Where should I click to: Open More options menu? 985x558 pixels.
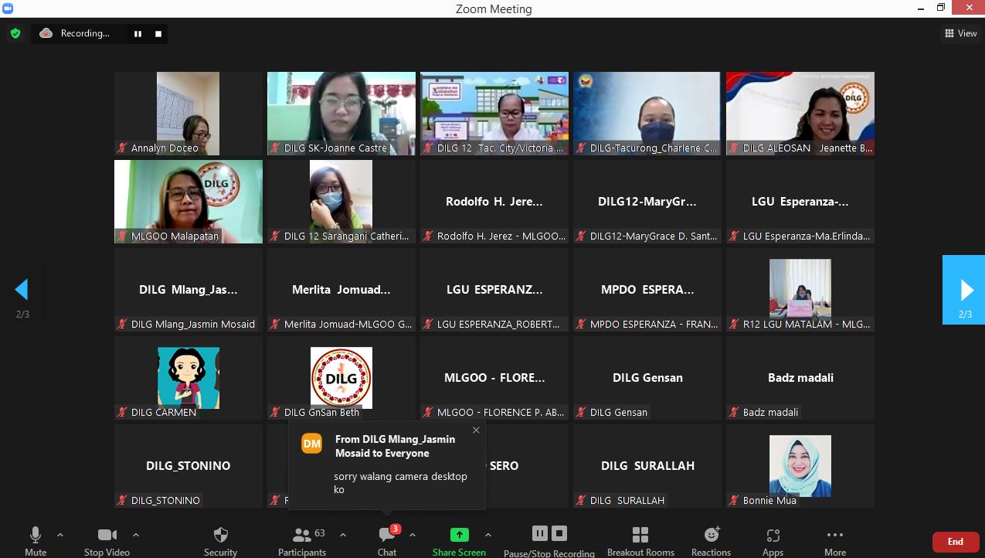point(834,540)
